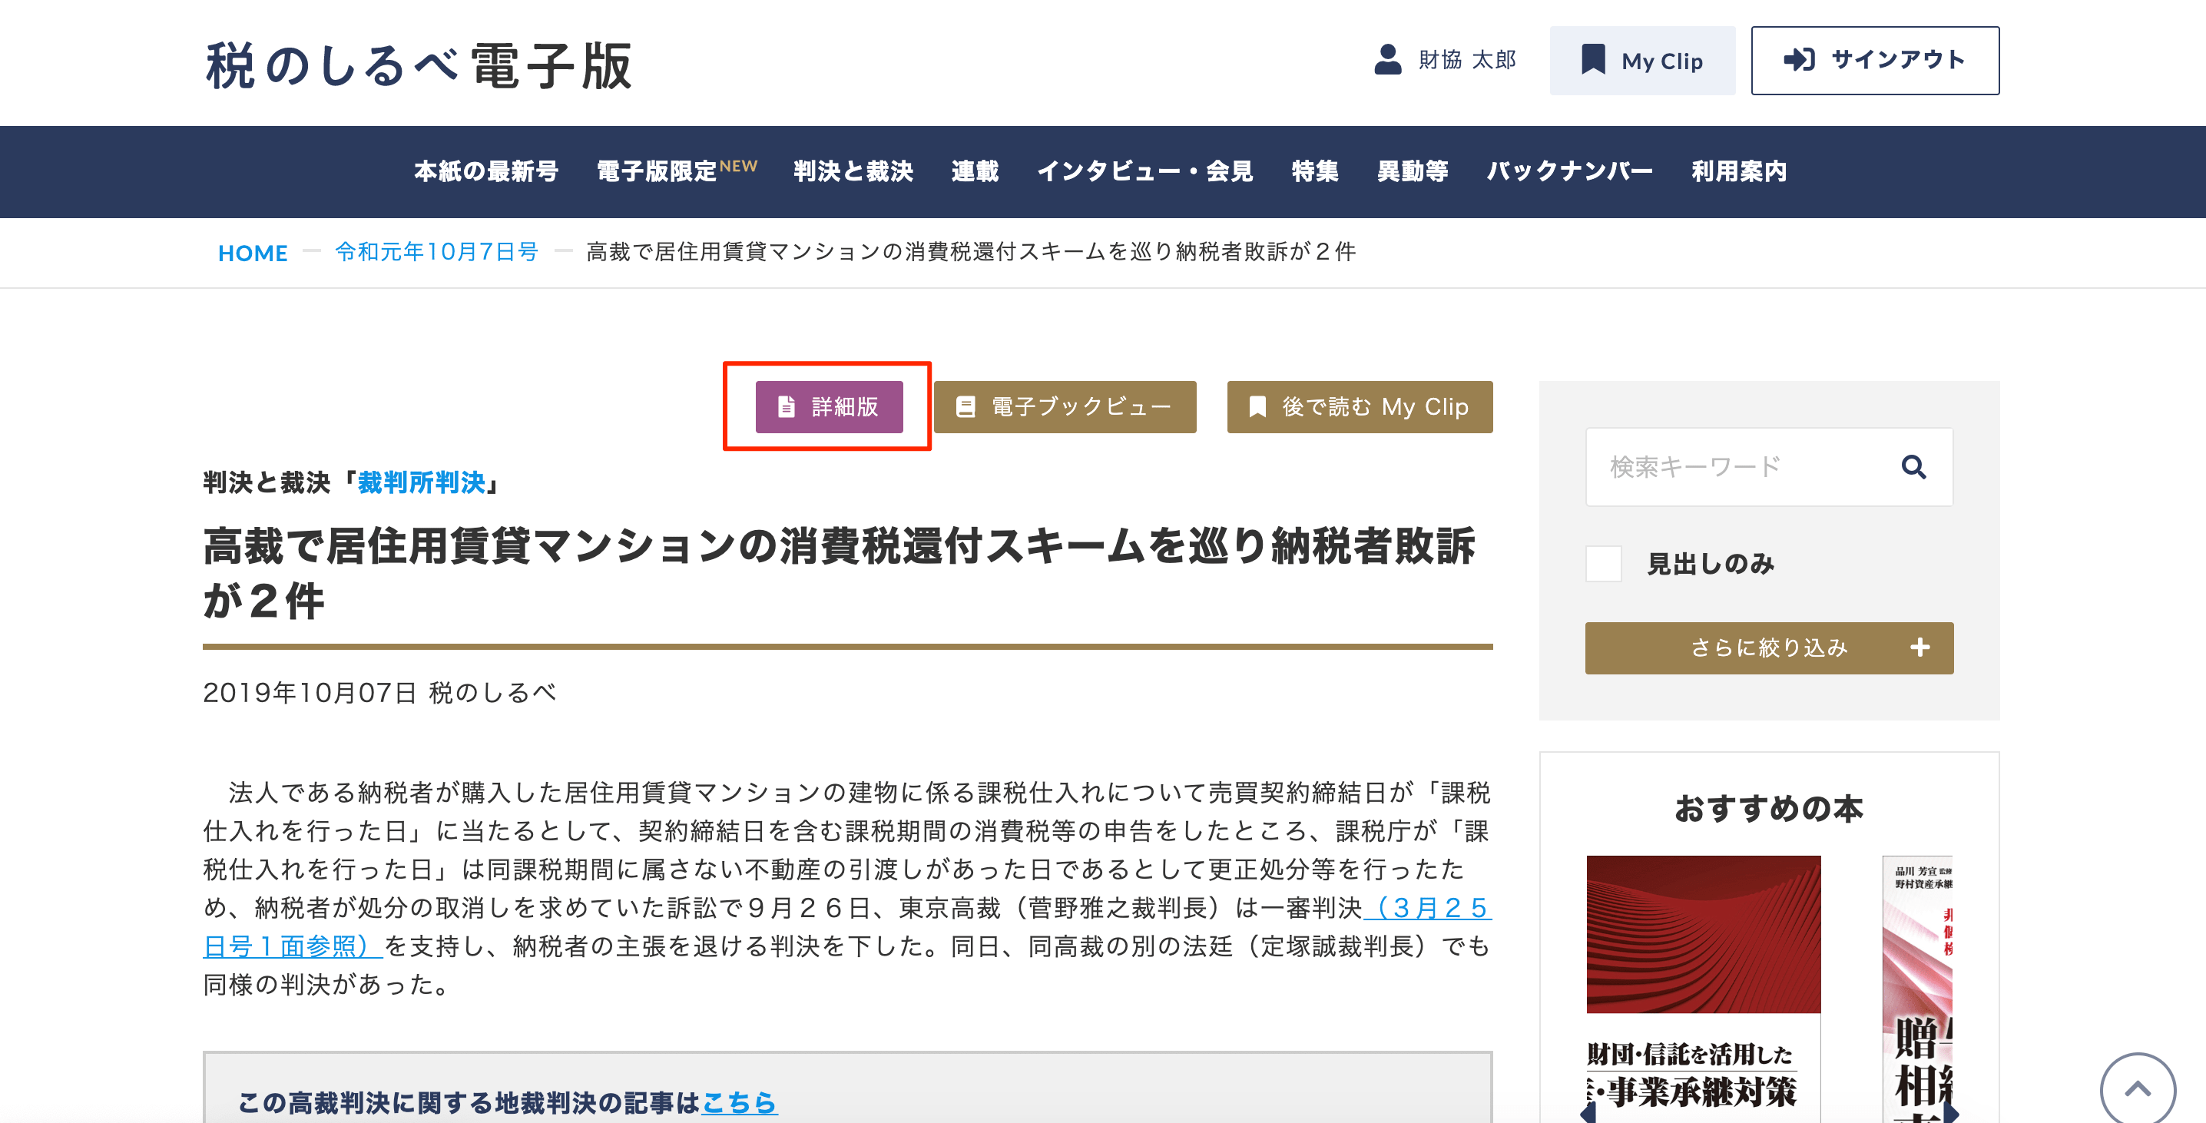
Task: Open the 令和元年10月7日号 breadcrumb link
Action: pos(436,252)
